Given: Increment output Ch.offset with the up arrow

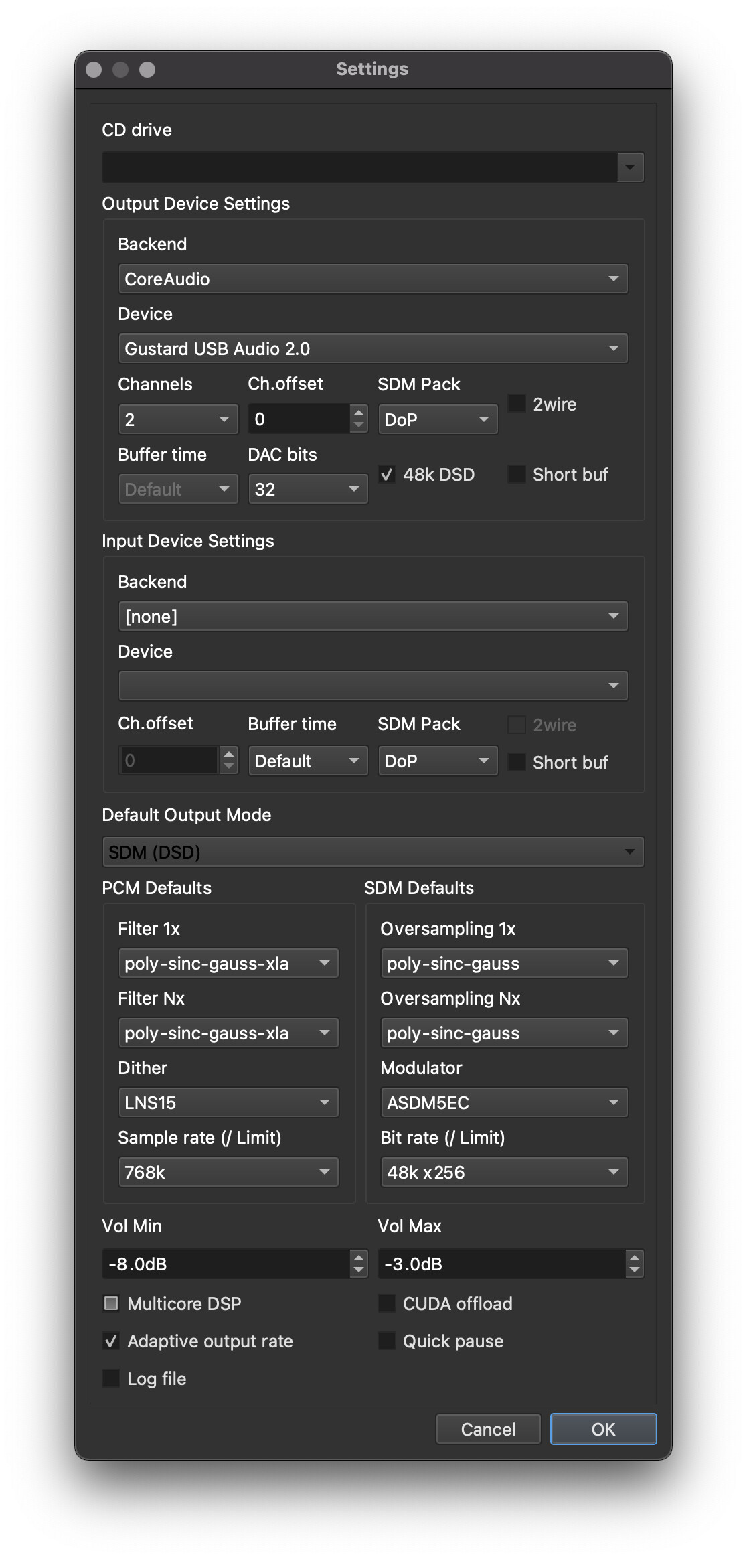Looking at the screenshot, I should click(359, 413).
